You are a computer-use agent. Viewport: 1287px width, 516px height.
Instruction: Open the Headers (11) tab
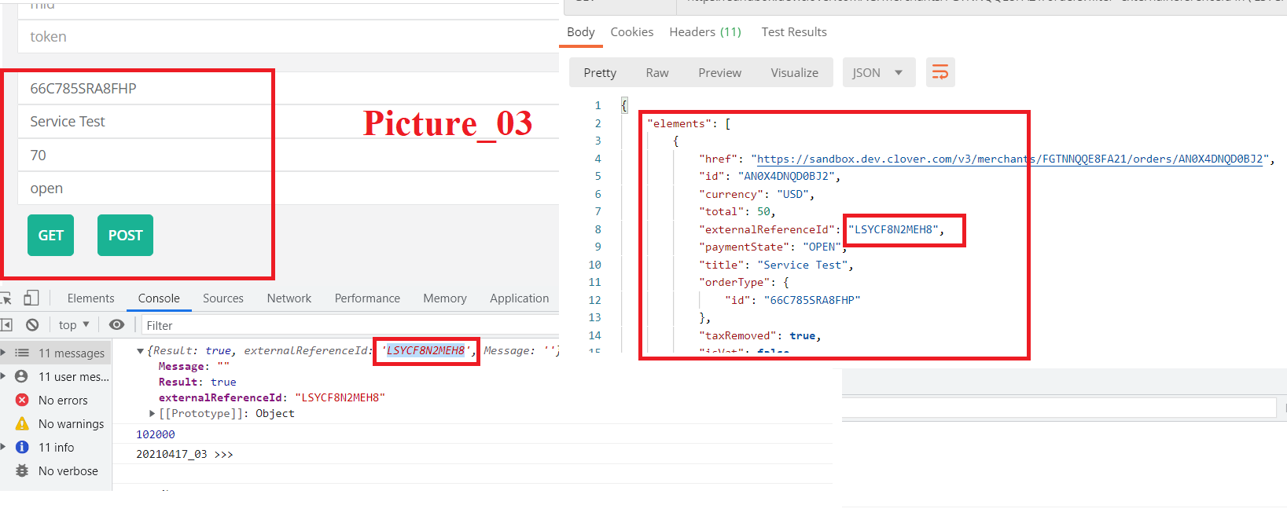(705, 31)
